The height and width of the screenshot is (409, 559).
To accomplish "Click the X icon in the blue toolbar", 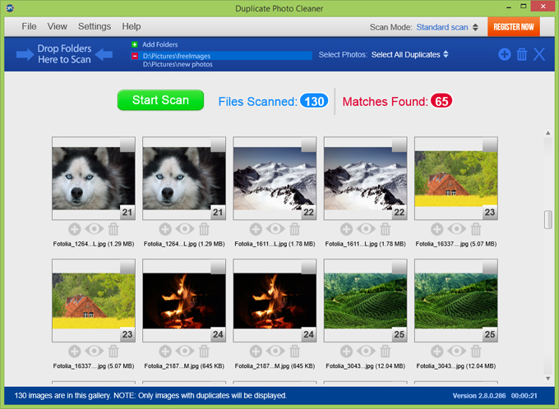I will (539, 54).
